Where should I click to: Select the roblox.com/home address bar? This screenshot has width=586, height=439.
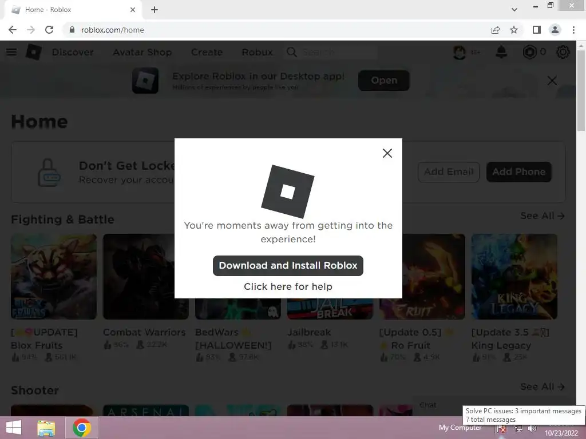pos(276,30)
